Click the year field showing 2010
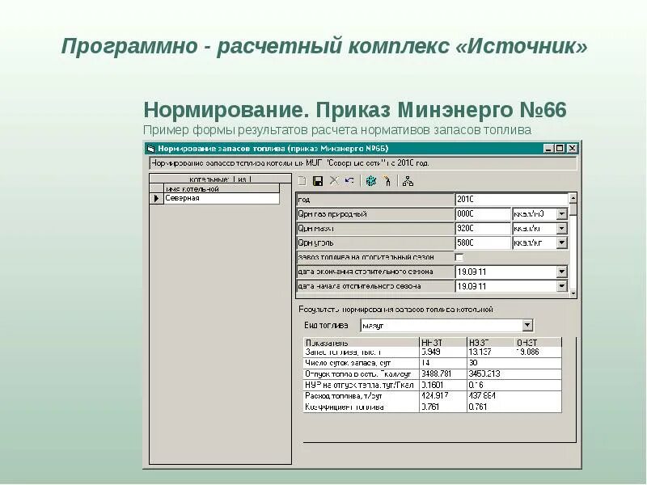The image size is (647, 485). pyautogui.click(x=476, y=200)
